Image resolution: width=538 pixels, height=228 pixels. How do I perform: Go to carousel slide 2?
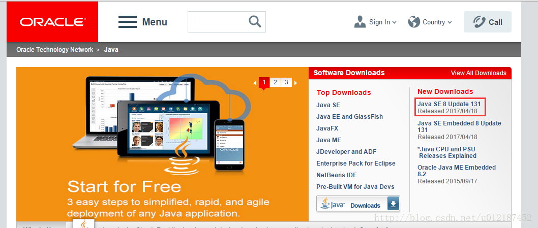(275, 82)
